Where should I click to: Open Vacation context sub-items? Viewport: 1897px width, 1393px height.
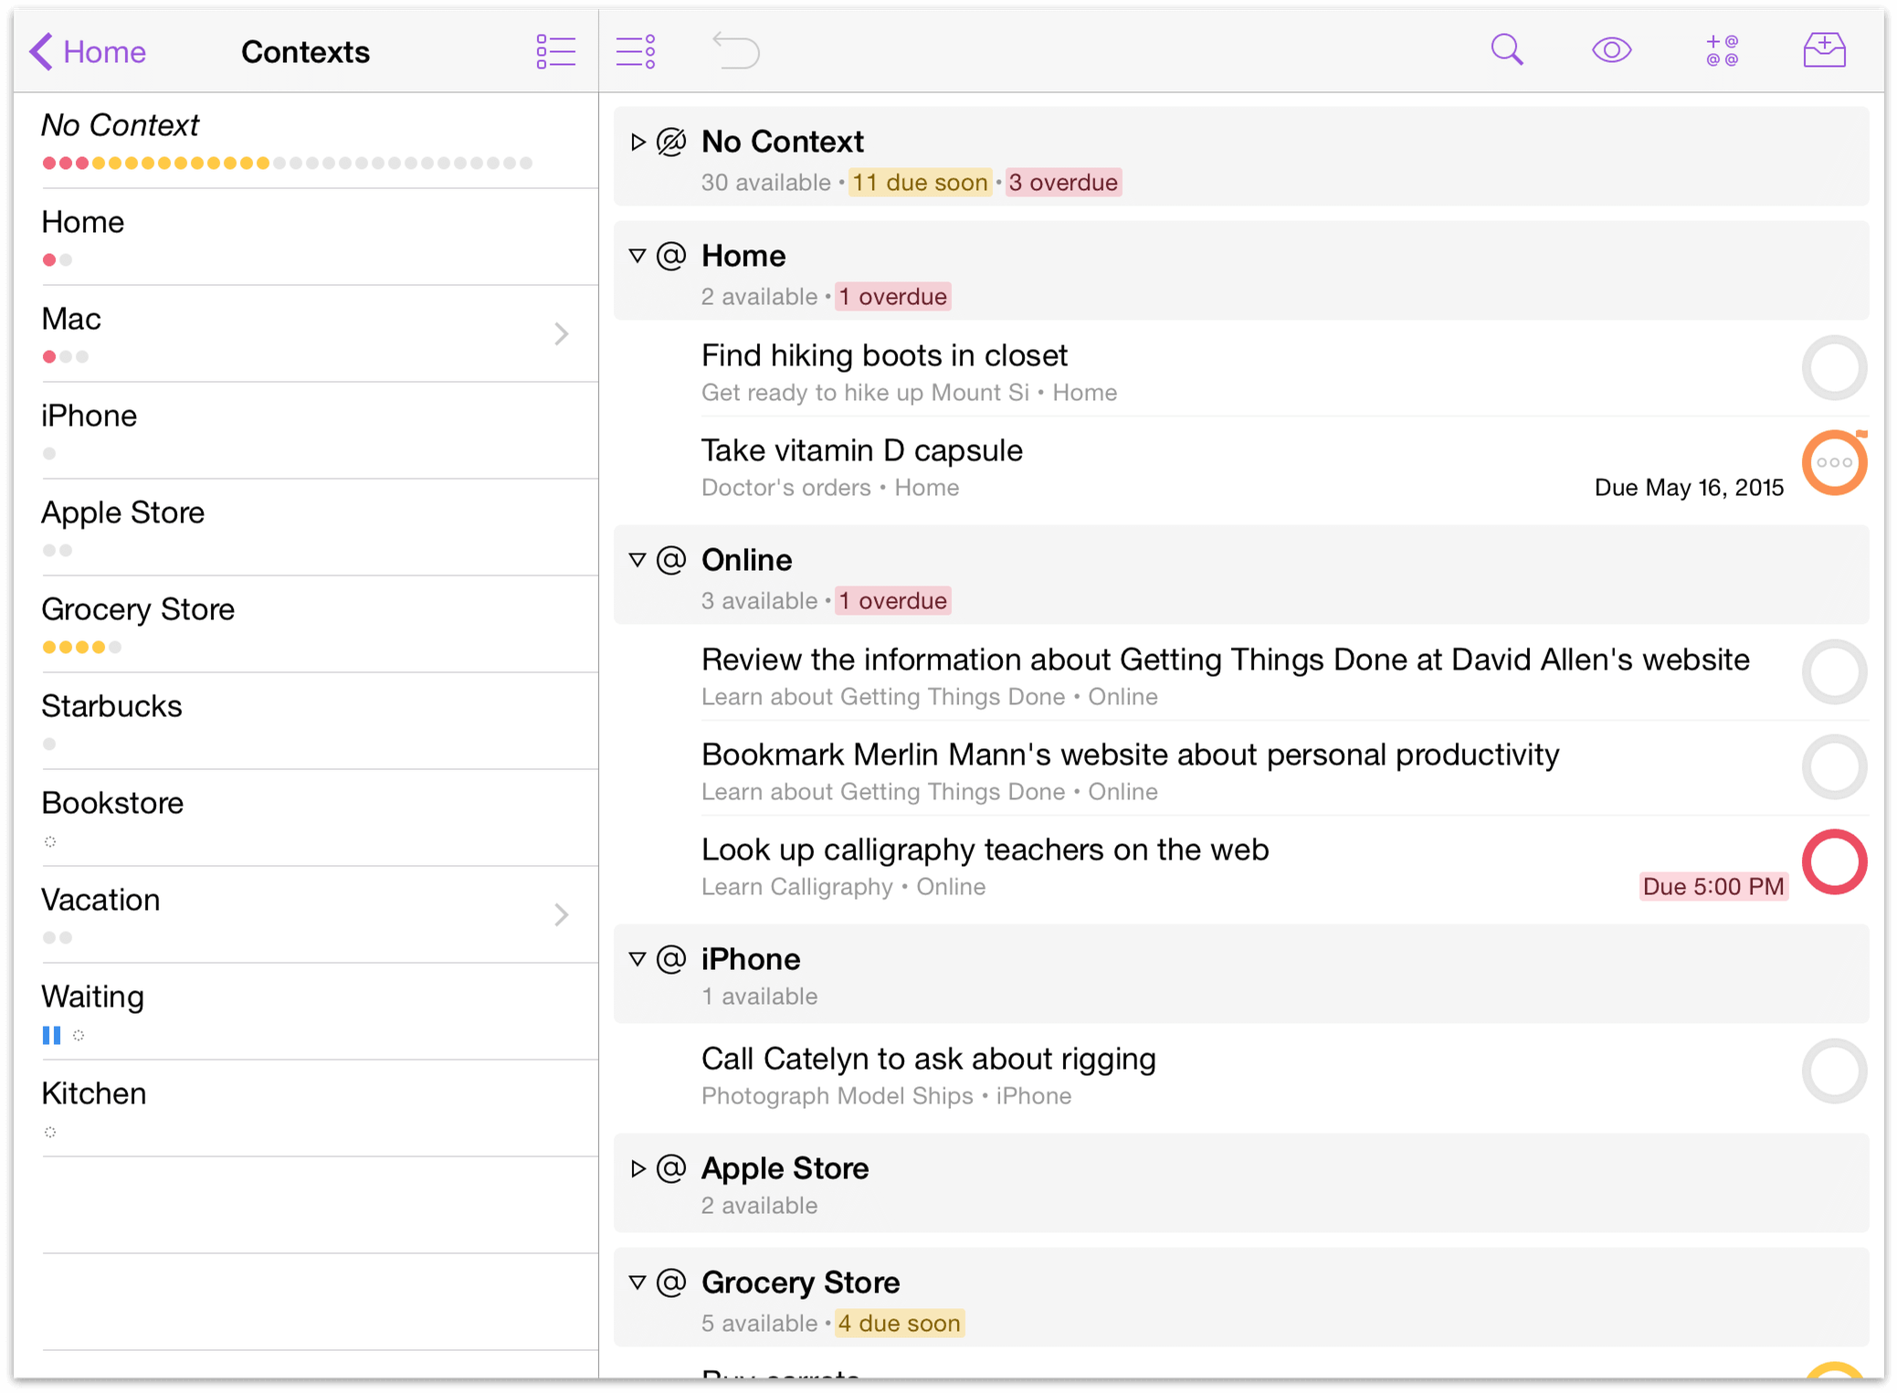[x=560, y=914]
